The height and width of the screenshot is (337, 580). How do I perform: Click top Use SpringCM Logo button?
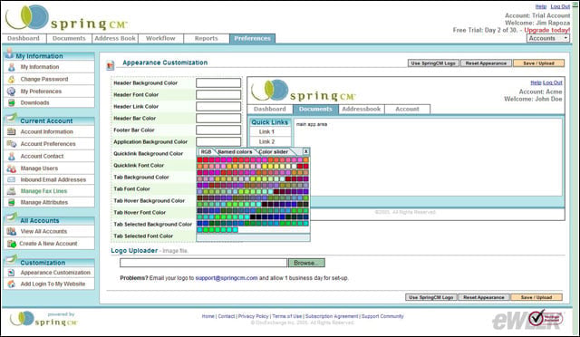(x=433, y=63)
